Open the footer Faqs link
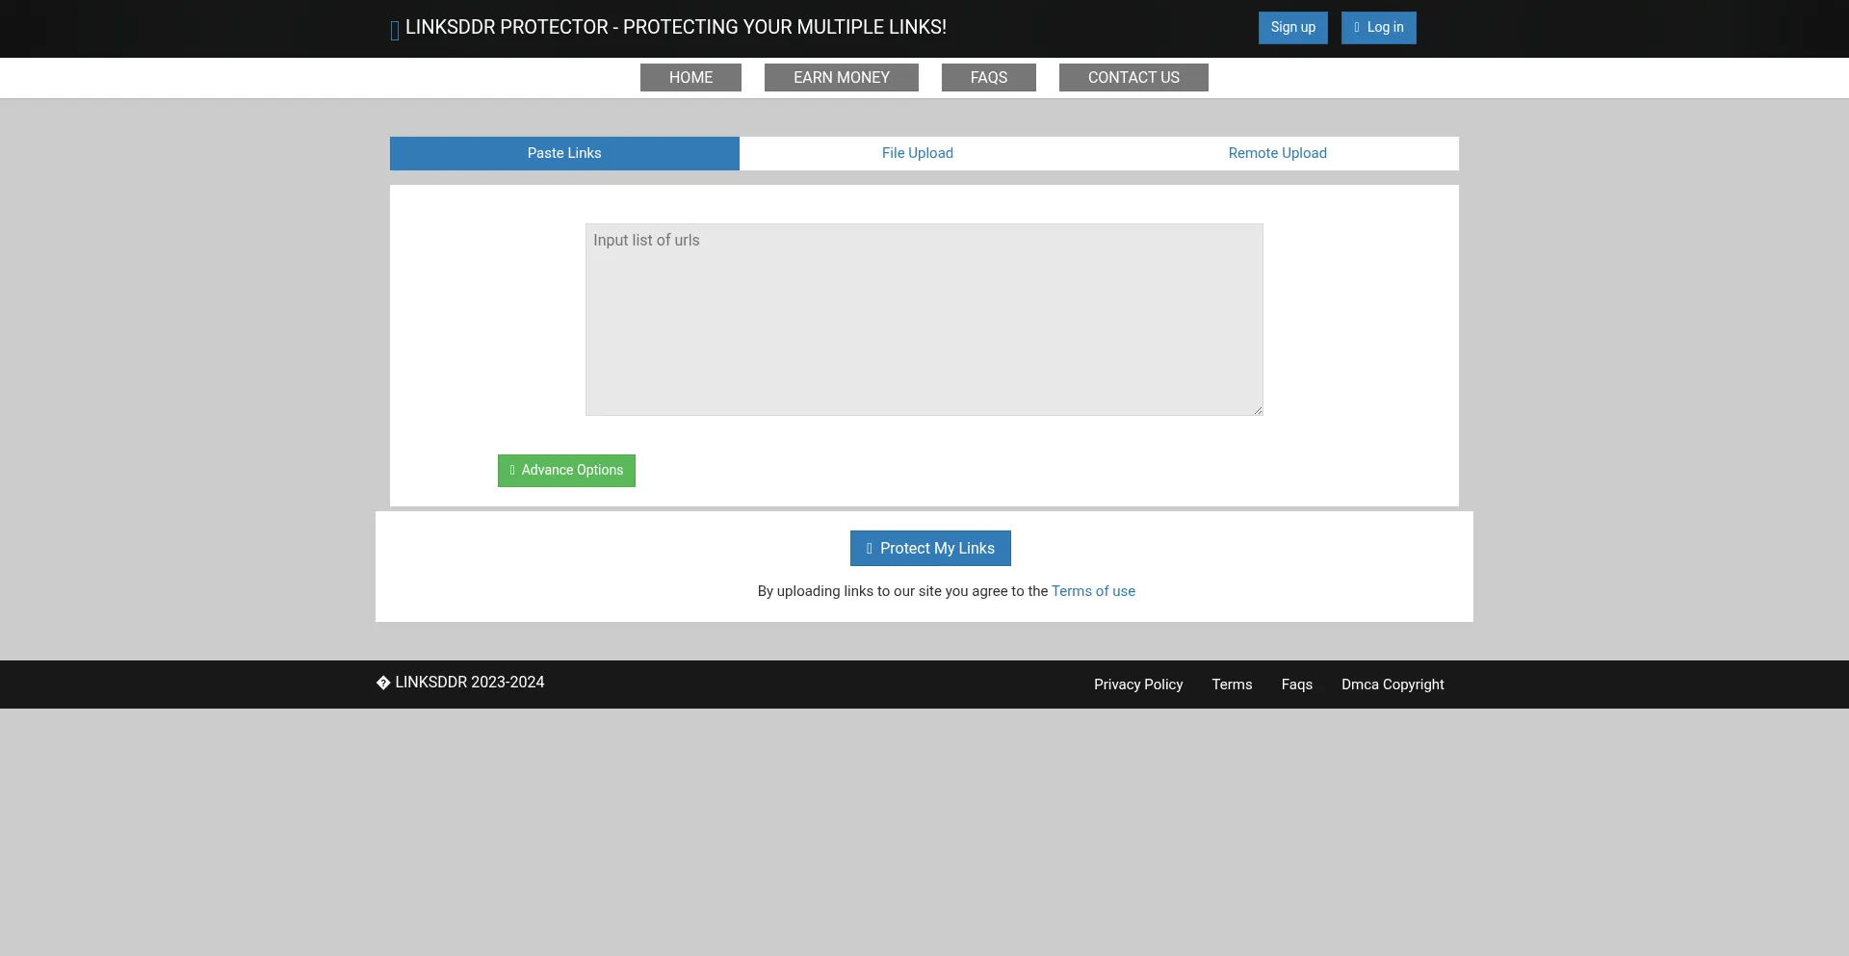 1296,685
